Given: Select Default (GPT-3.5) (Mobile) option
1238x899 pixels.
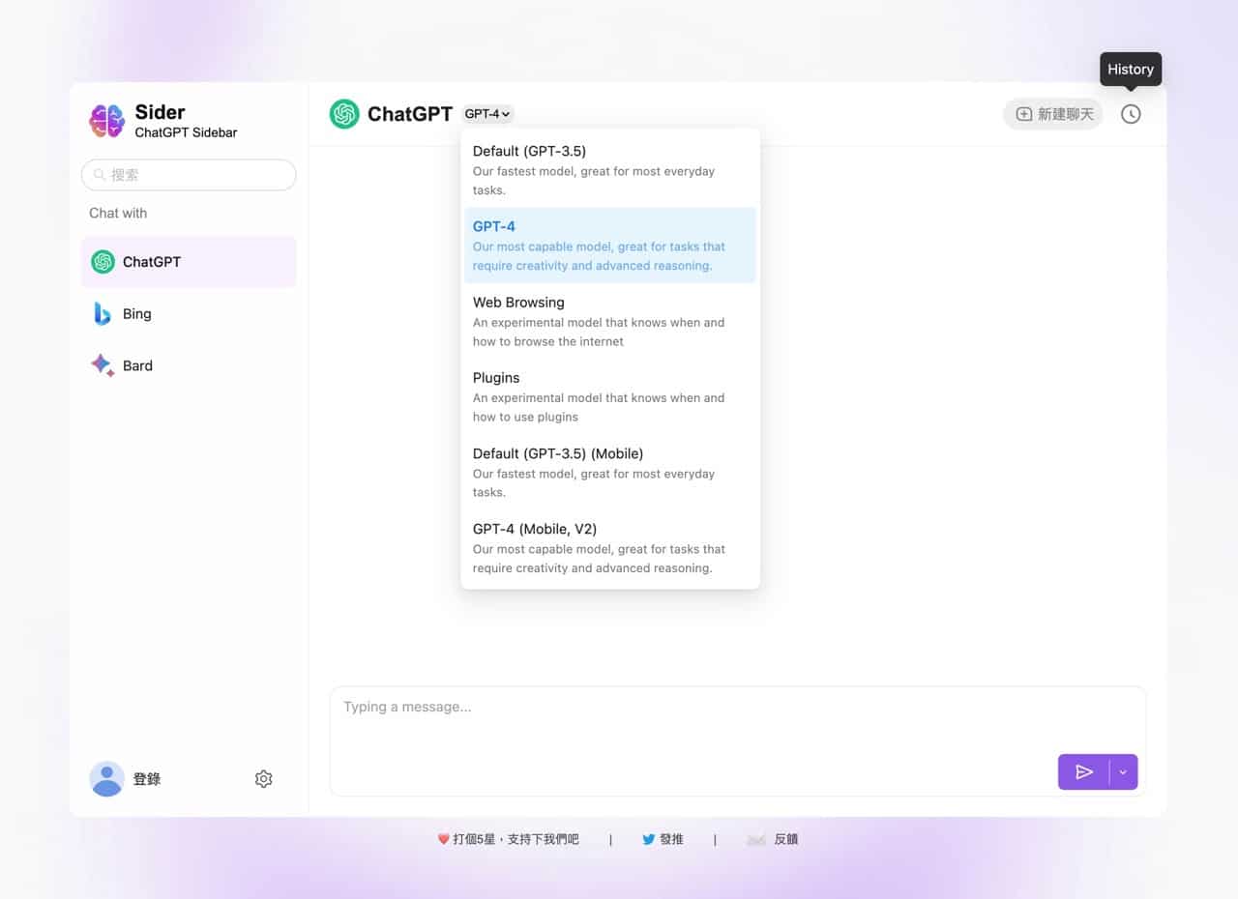Looking at the screenshot, I should pos(610,472).
